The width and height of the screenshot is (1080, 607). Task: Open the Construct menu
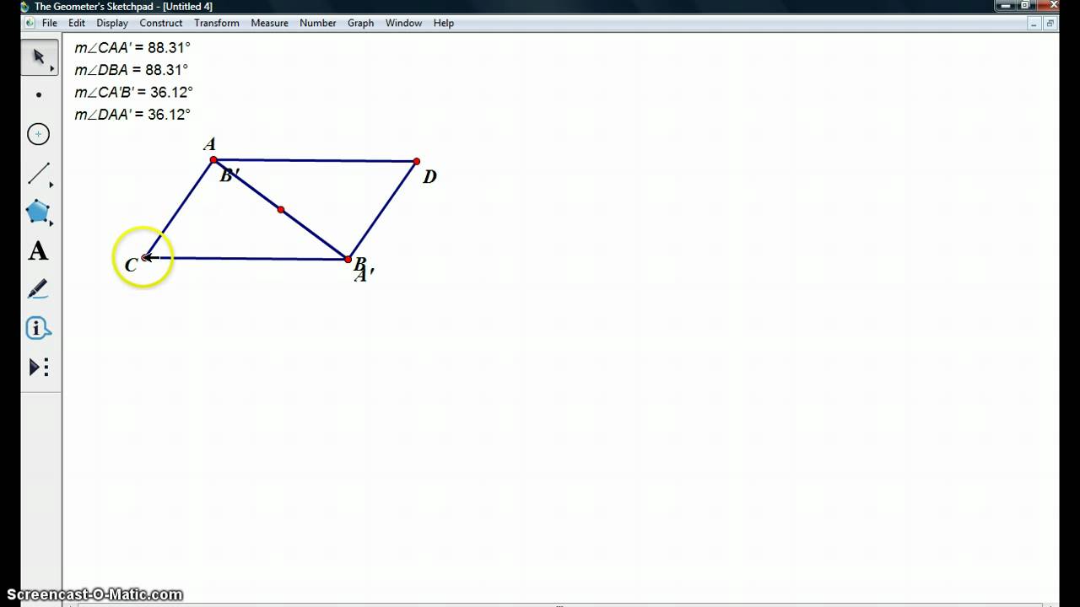click(161, 23)
